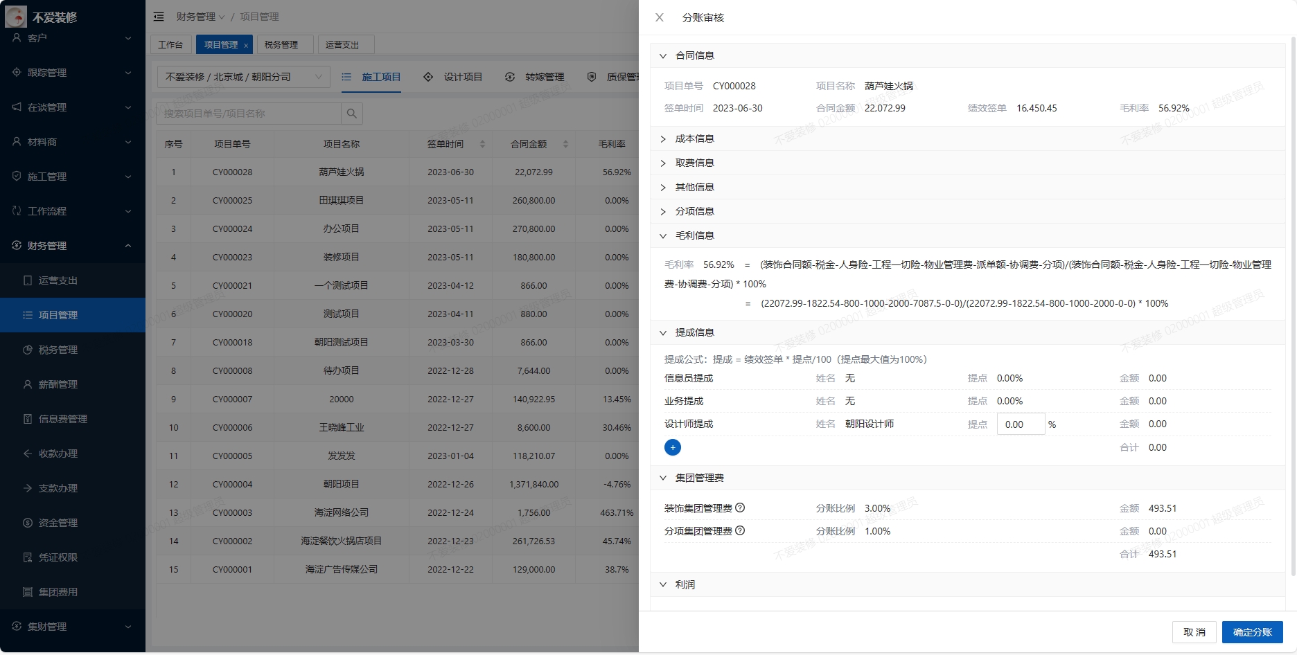The width and height of the screenshot is (1297, 655).
Task: Click 取消 button
Action: tap(1194, 632)
